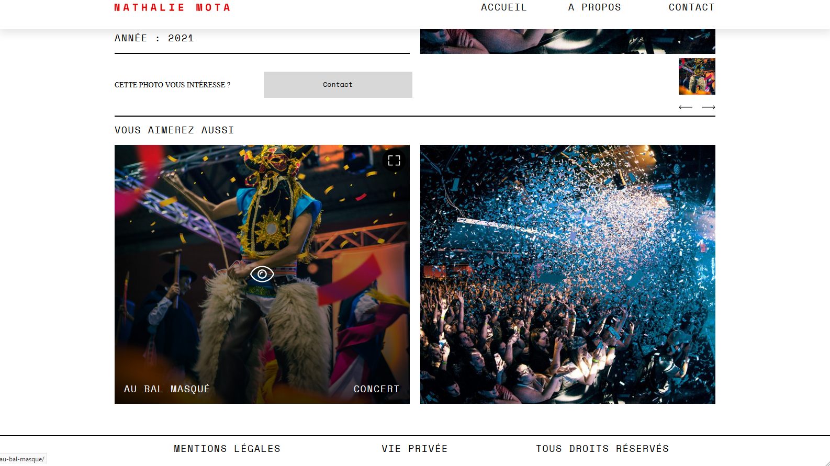Screen dimensions: 830x466
Task: Open the Vie Privée footer link
Action: pos(414,449)
